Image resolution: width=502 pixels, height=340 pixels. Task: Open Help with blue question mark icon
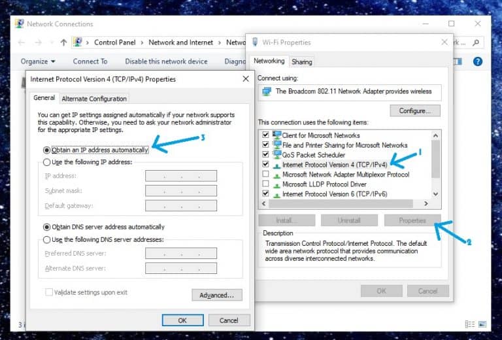(x=477, y=61)
